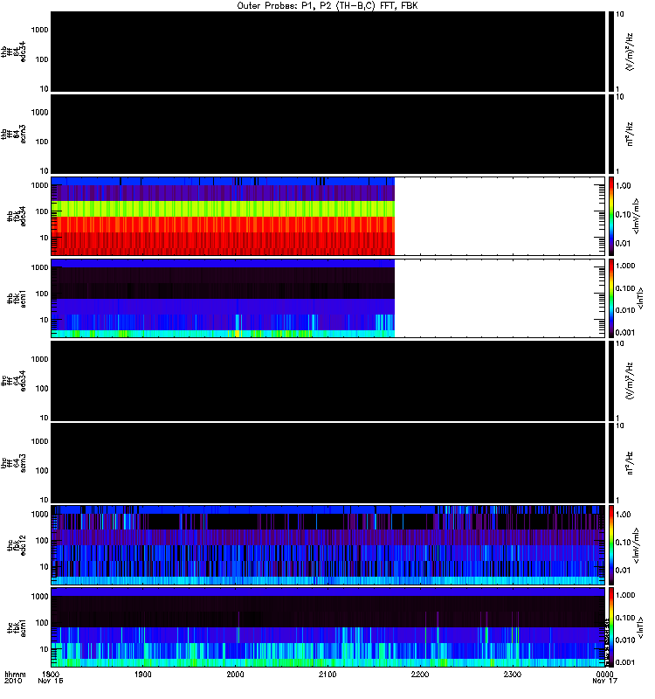Open the topmost thb FFT edc34 spectrogram panel
This screenshot has width=655, height=699.
point(327,52)
